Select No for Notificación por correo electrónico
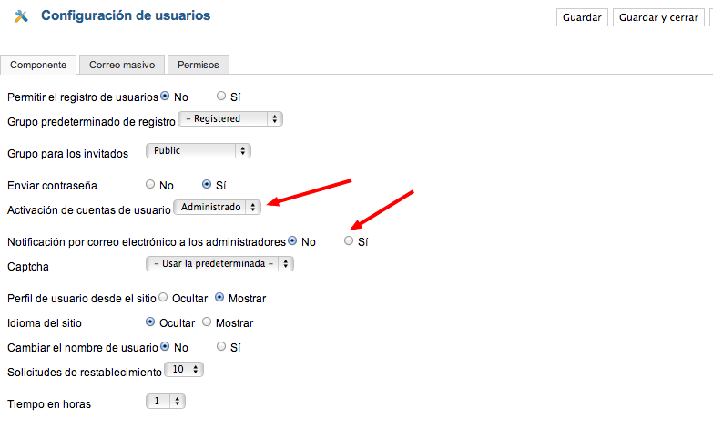Viewport: 713px width, 429px height. [x=292, y=240]
